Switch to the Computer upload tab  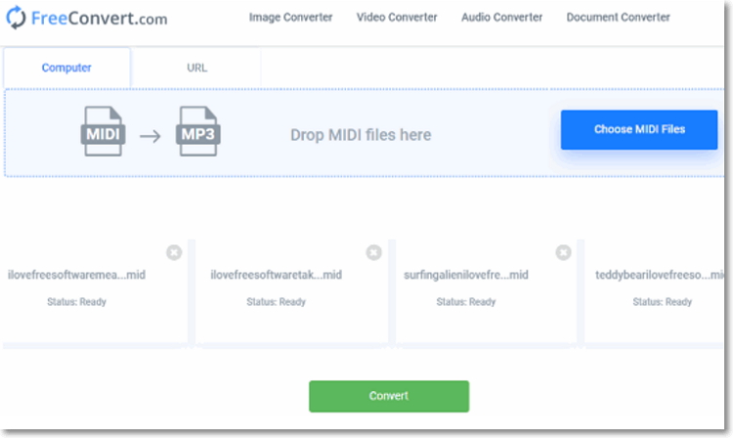pos(66,68)
